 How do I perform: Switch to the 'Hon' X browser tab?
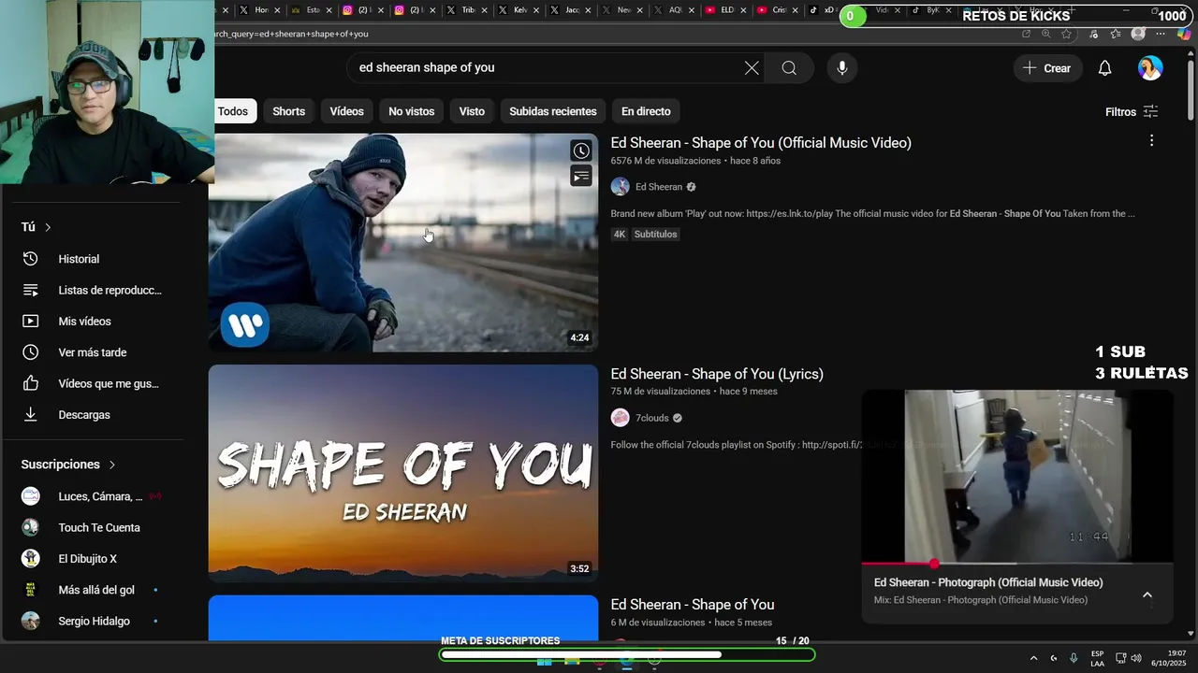(x=259, y=10)
